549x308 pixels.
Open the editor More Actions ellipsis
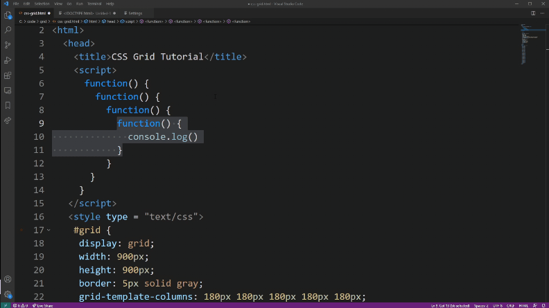[542, 13]
